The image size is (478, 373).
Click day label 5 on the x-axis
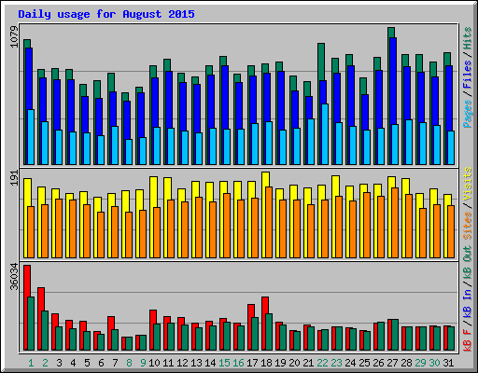(x=87, y=363)
